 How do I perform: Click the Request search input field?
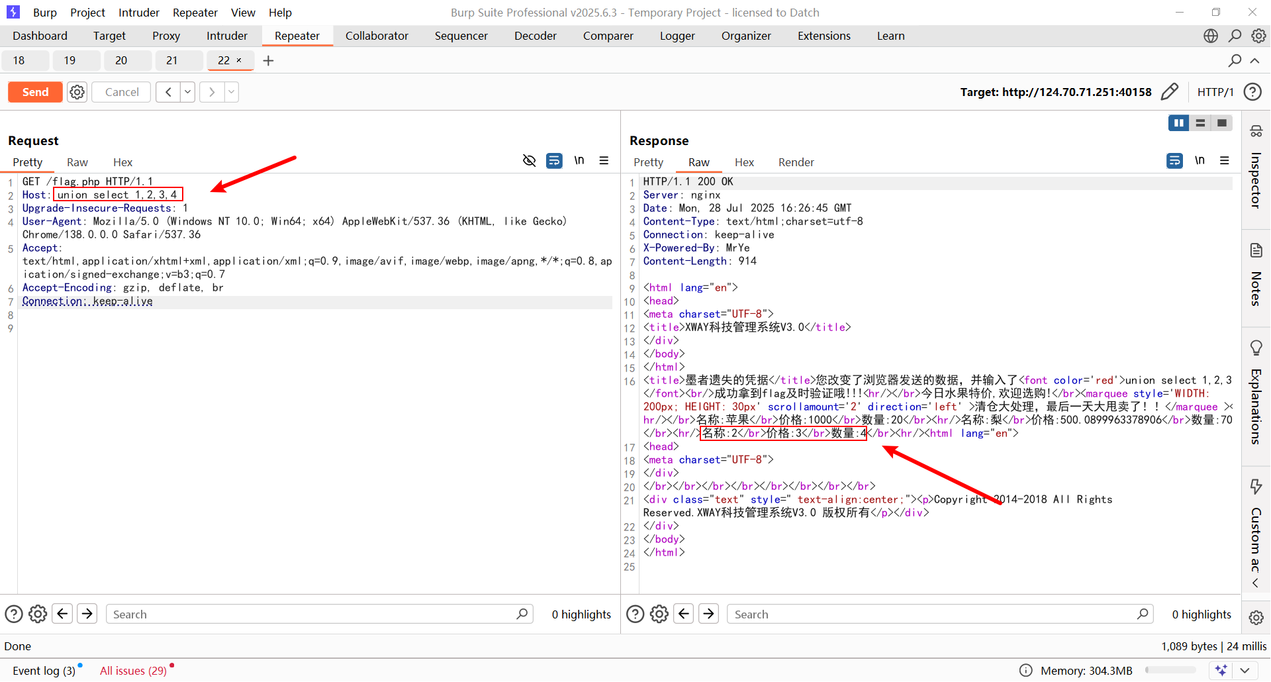point(320,614)
